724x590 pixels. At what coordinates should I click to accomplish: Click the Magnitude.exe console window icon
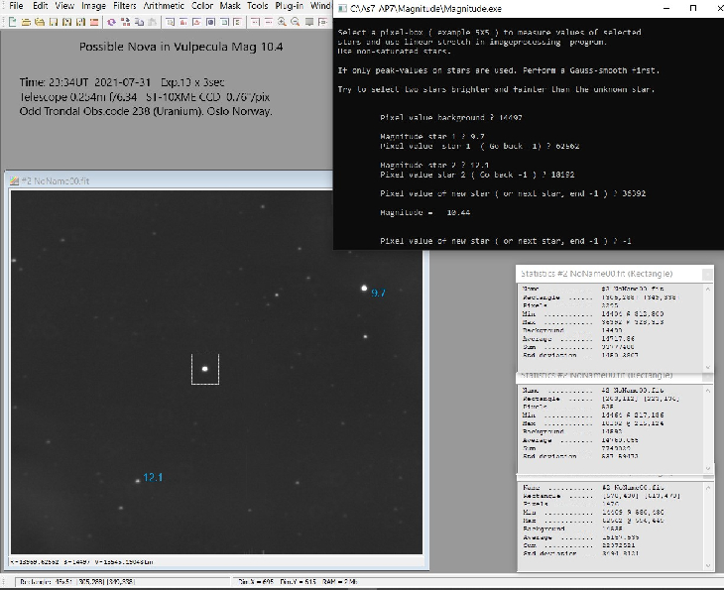pos(341,7)
